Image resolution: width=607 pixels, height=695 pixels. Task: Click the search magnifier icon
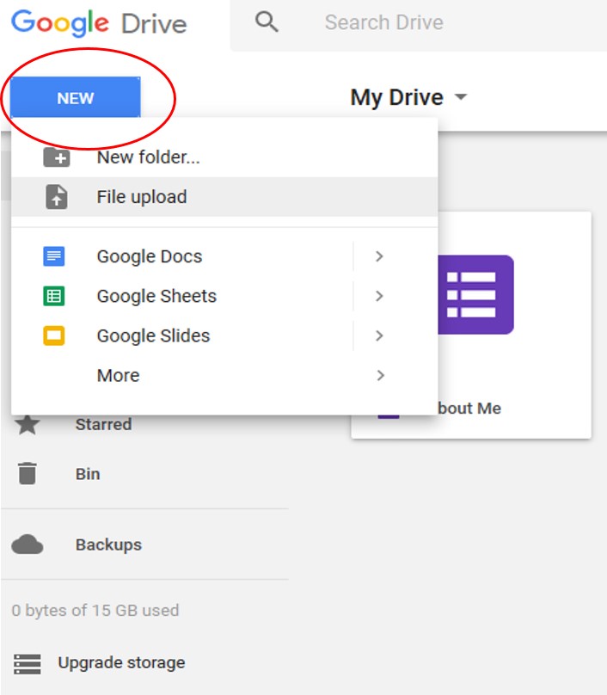click(267, 22)
